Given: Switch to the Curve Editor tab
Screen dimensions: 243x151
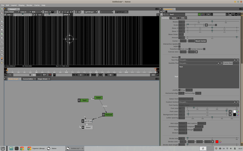Looking at the screenshot, I should point(28,79).
